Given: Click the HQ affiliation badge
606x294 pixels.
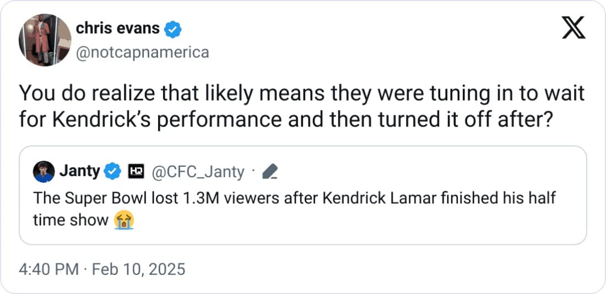Looking at the screenshot, I should click(136, 172).
